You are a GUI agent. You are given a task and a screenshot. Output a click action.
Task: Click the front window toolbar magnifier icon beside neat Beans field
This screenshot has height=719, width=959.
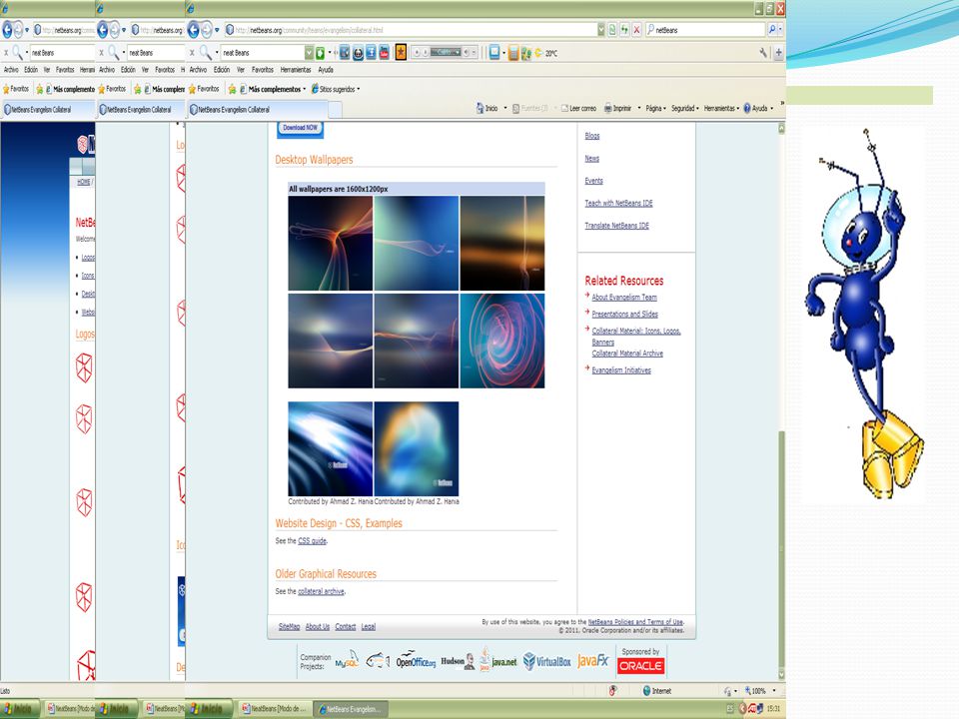[x=205, y=53]
